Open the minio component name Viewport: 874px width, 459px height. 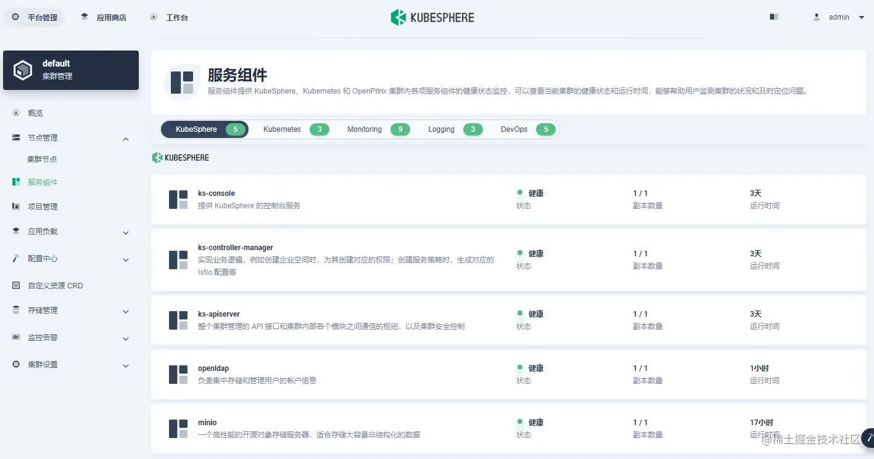click(207, 423)
